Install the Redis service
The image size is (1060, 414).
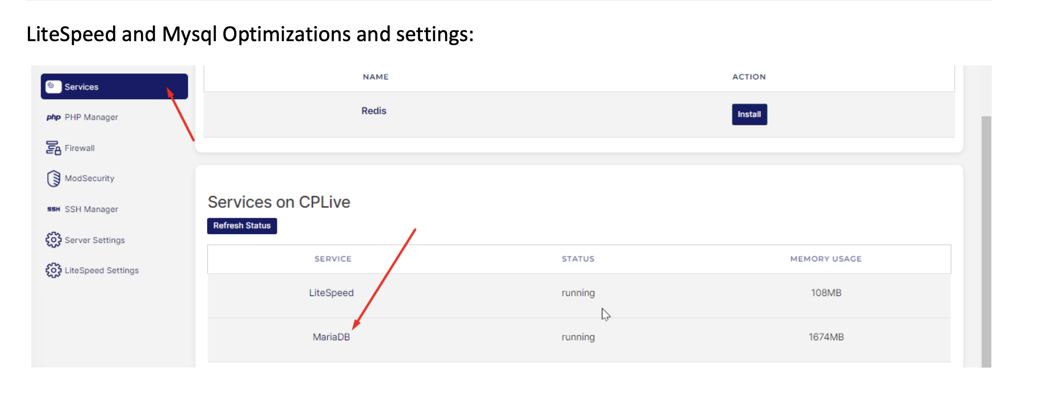point(749,115)
